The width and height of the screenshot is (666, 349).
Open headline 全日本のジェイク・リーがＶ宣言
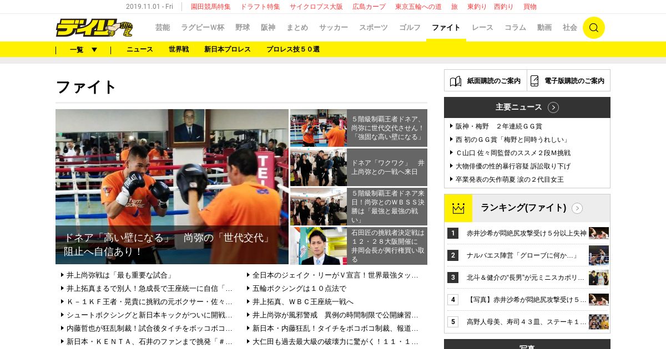tap(335, 275)
